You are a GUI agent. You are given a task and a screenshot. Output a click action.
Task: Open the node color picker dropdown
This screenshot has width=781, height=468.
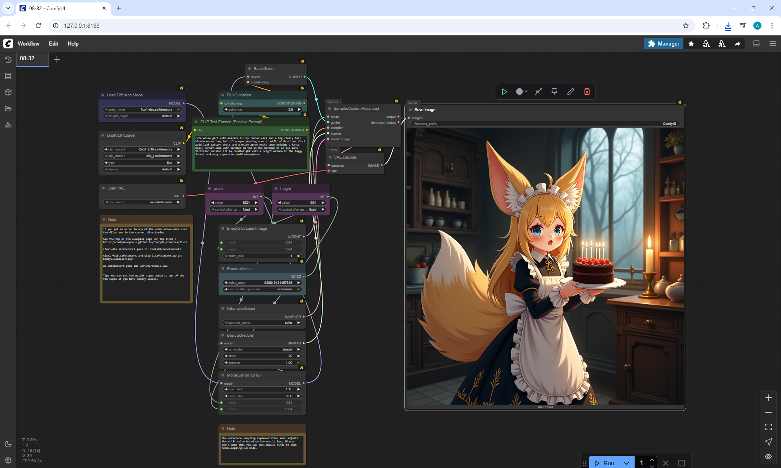pyautogui.click(x=521, y=92)
